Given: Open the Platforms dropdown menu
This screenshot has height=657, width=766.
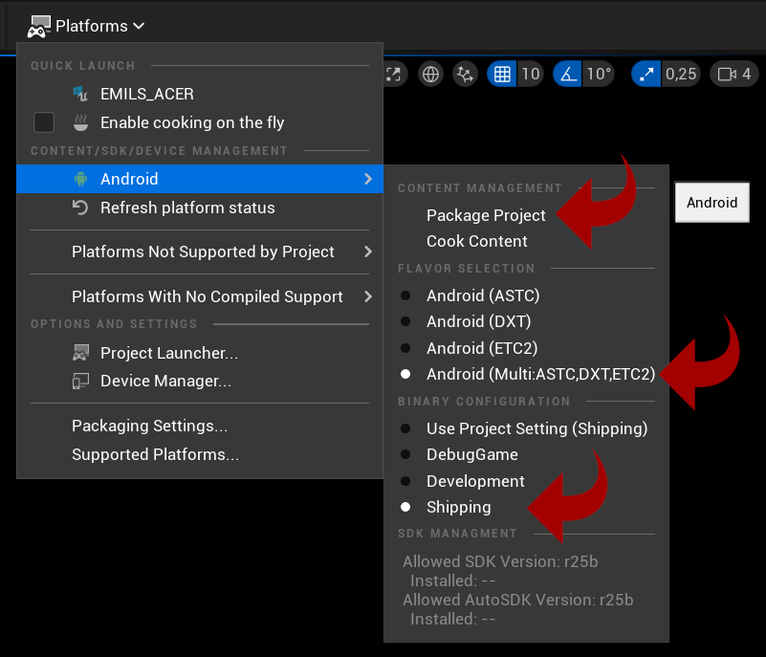Looking at the screenshot, I should pyautogui.click(x=86, y=26).
